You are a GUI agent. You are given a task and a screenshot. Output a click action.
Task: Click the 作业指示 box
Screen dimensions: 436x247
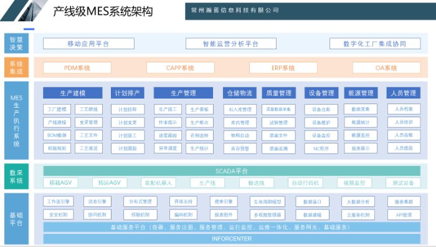[168, 122]
